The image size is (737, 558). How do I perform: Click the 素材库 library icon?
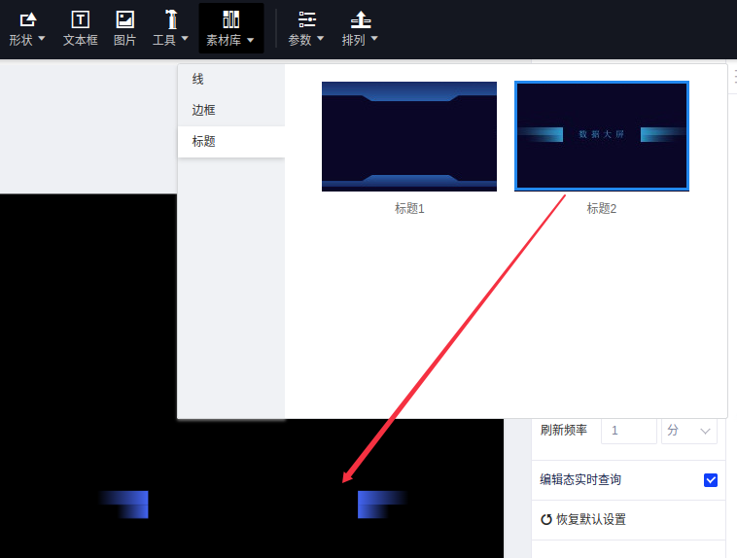coord(230,19)
